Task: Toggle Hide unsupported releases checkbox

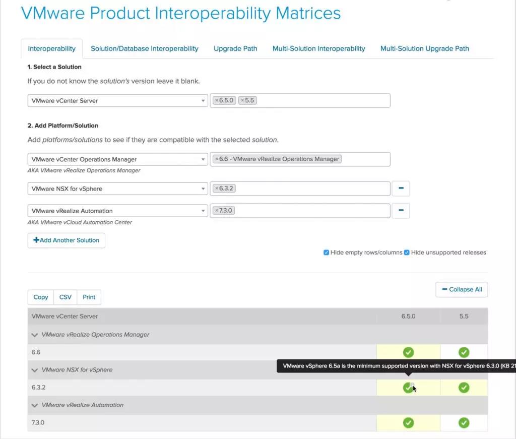Action: [x=407, y=253]
